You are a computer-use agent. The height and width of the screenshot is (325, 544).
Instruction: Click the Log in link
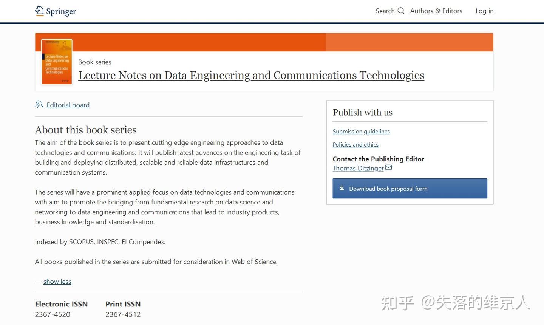click(484, 11)
